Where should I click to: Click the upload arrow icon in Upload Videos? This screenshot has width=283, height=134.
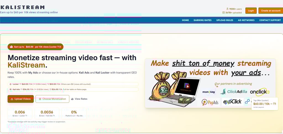tap(12, 99)
